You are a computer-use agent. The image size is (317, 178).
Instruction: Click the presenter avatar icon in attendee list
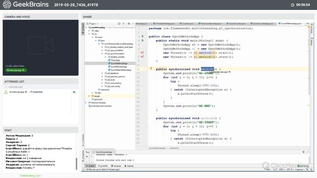click(6, 92)
